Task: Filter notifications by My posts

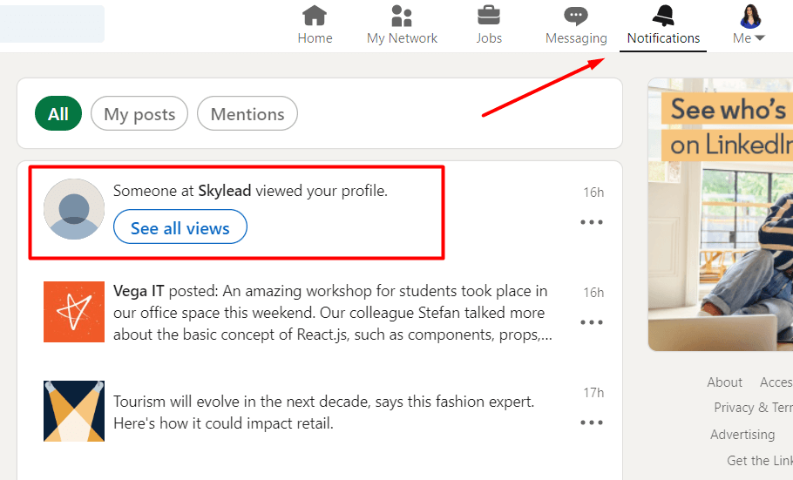Action: click(139, 114)
